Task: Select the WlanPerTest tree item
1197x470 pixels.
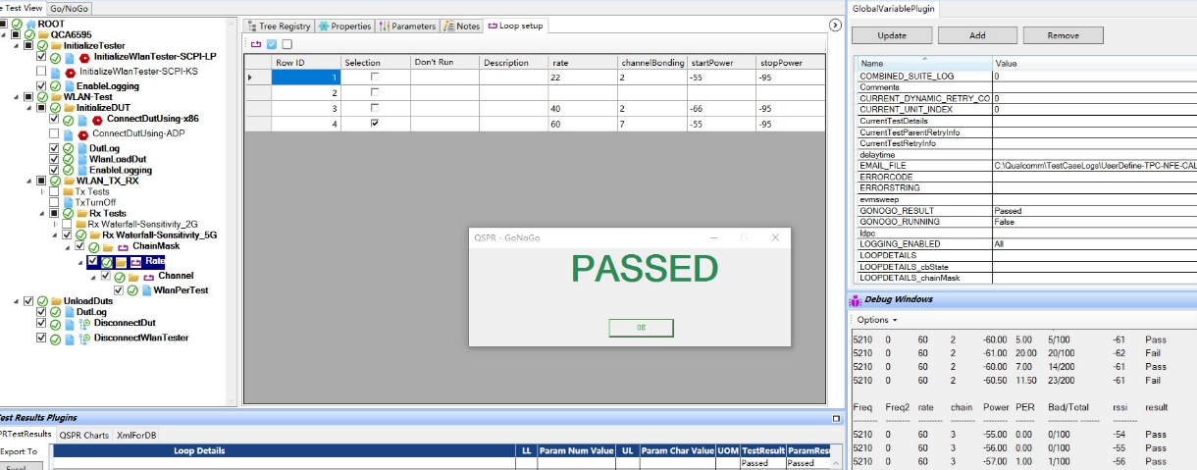Action: (181, 290)
